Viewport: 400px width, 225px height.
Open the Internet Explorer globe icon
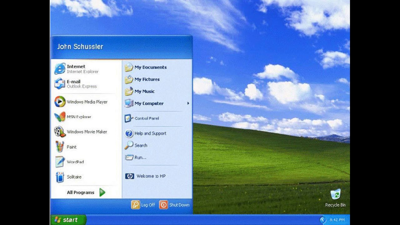tap(60, 69)
